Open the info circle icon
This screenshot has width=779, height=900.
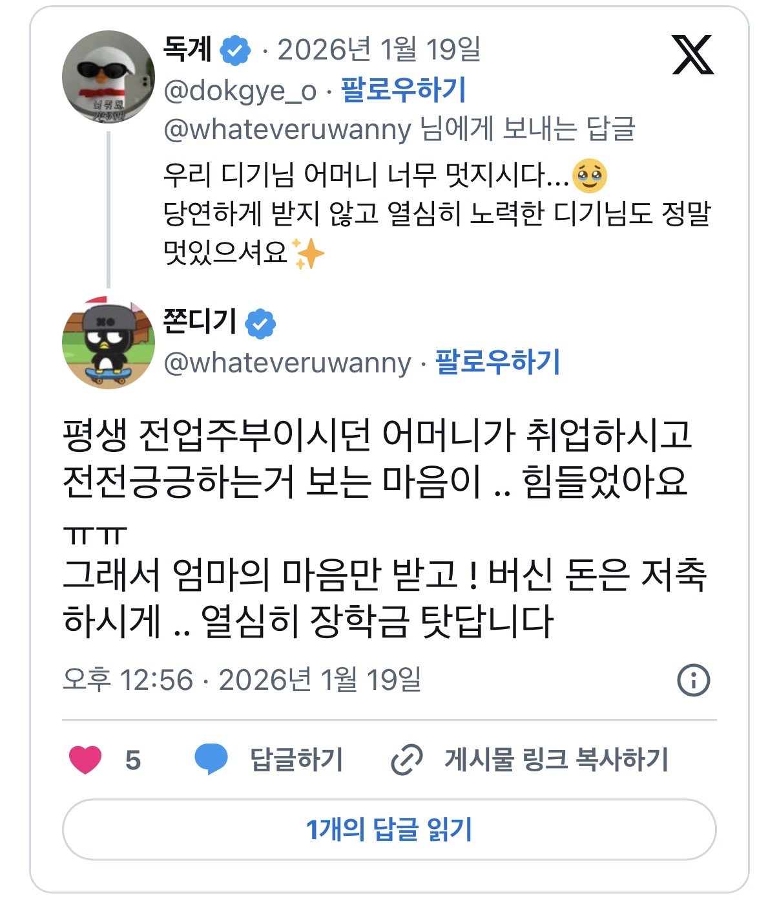point(693,680)
